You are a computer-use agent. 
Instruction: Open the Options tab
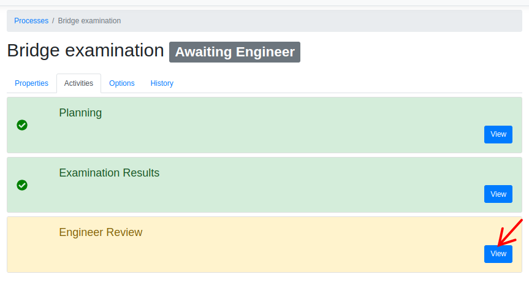tap(121, 83)
